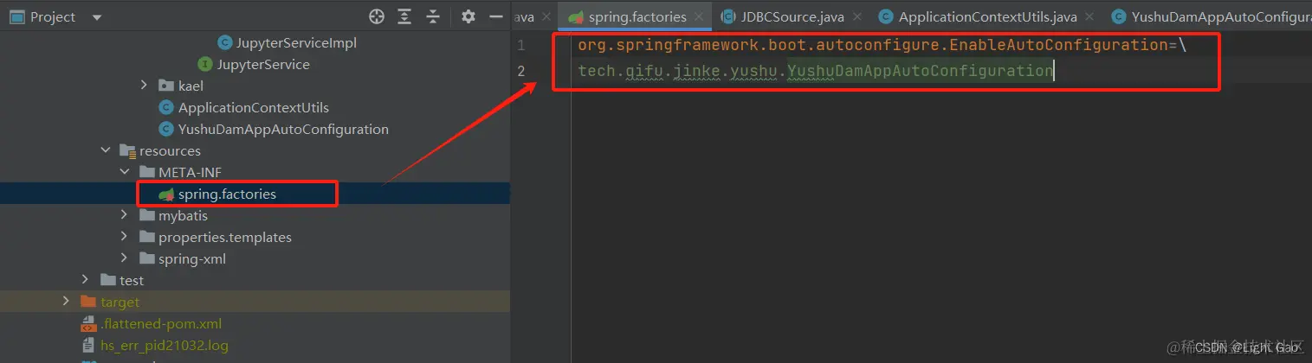Click the Project window icon in header
This screenshot has height=363, width=1312.
(16, 16)
